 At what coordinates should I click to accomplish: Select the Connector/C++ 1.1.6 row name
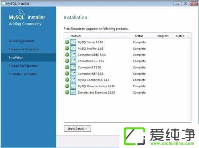91,61
